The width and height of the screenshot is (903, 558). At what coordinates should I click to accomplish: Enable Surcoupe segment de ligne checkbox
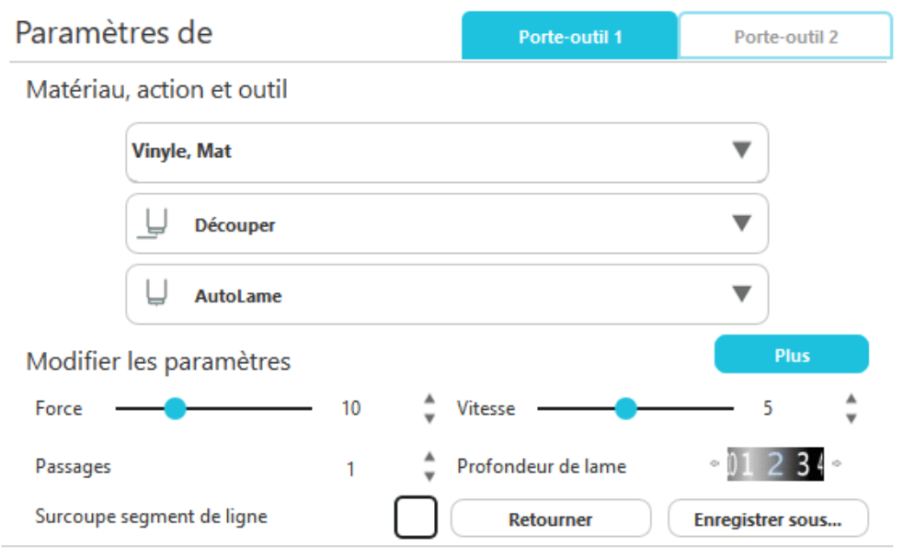(416, 518)
